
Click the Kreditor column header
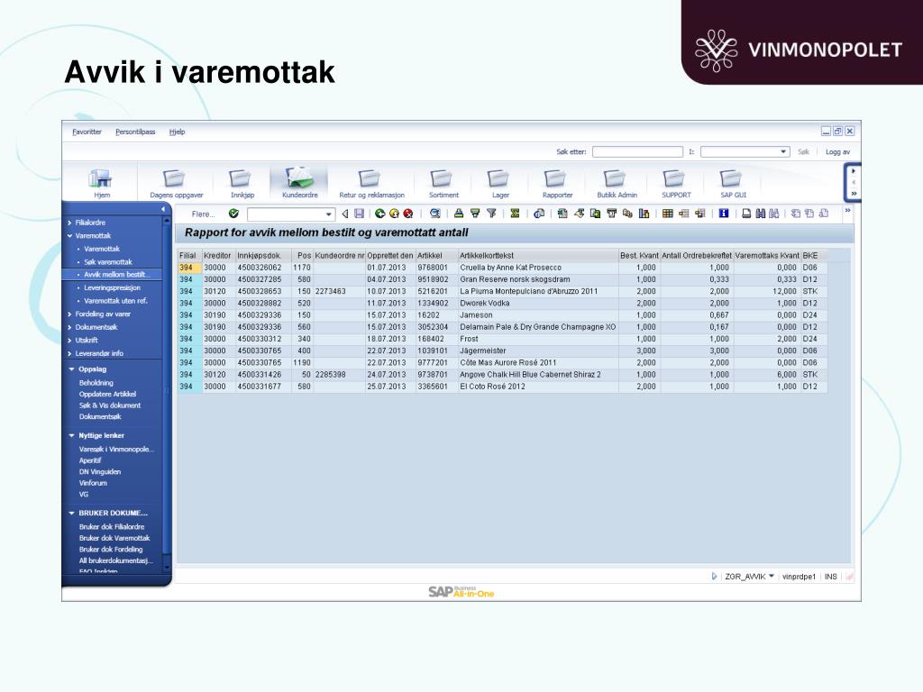click(218, 255)
